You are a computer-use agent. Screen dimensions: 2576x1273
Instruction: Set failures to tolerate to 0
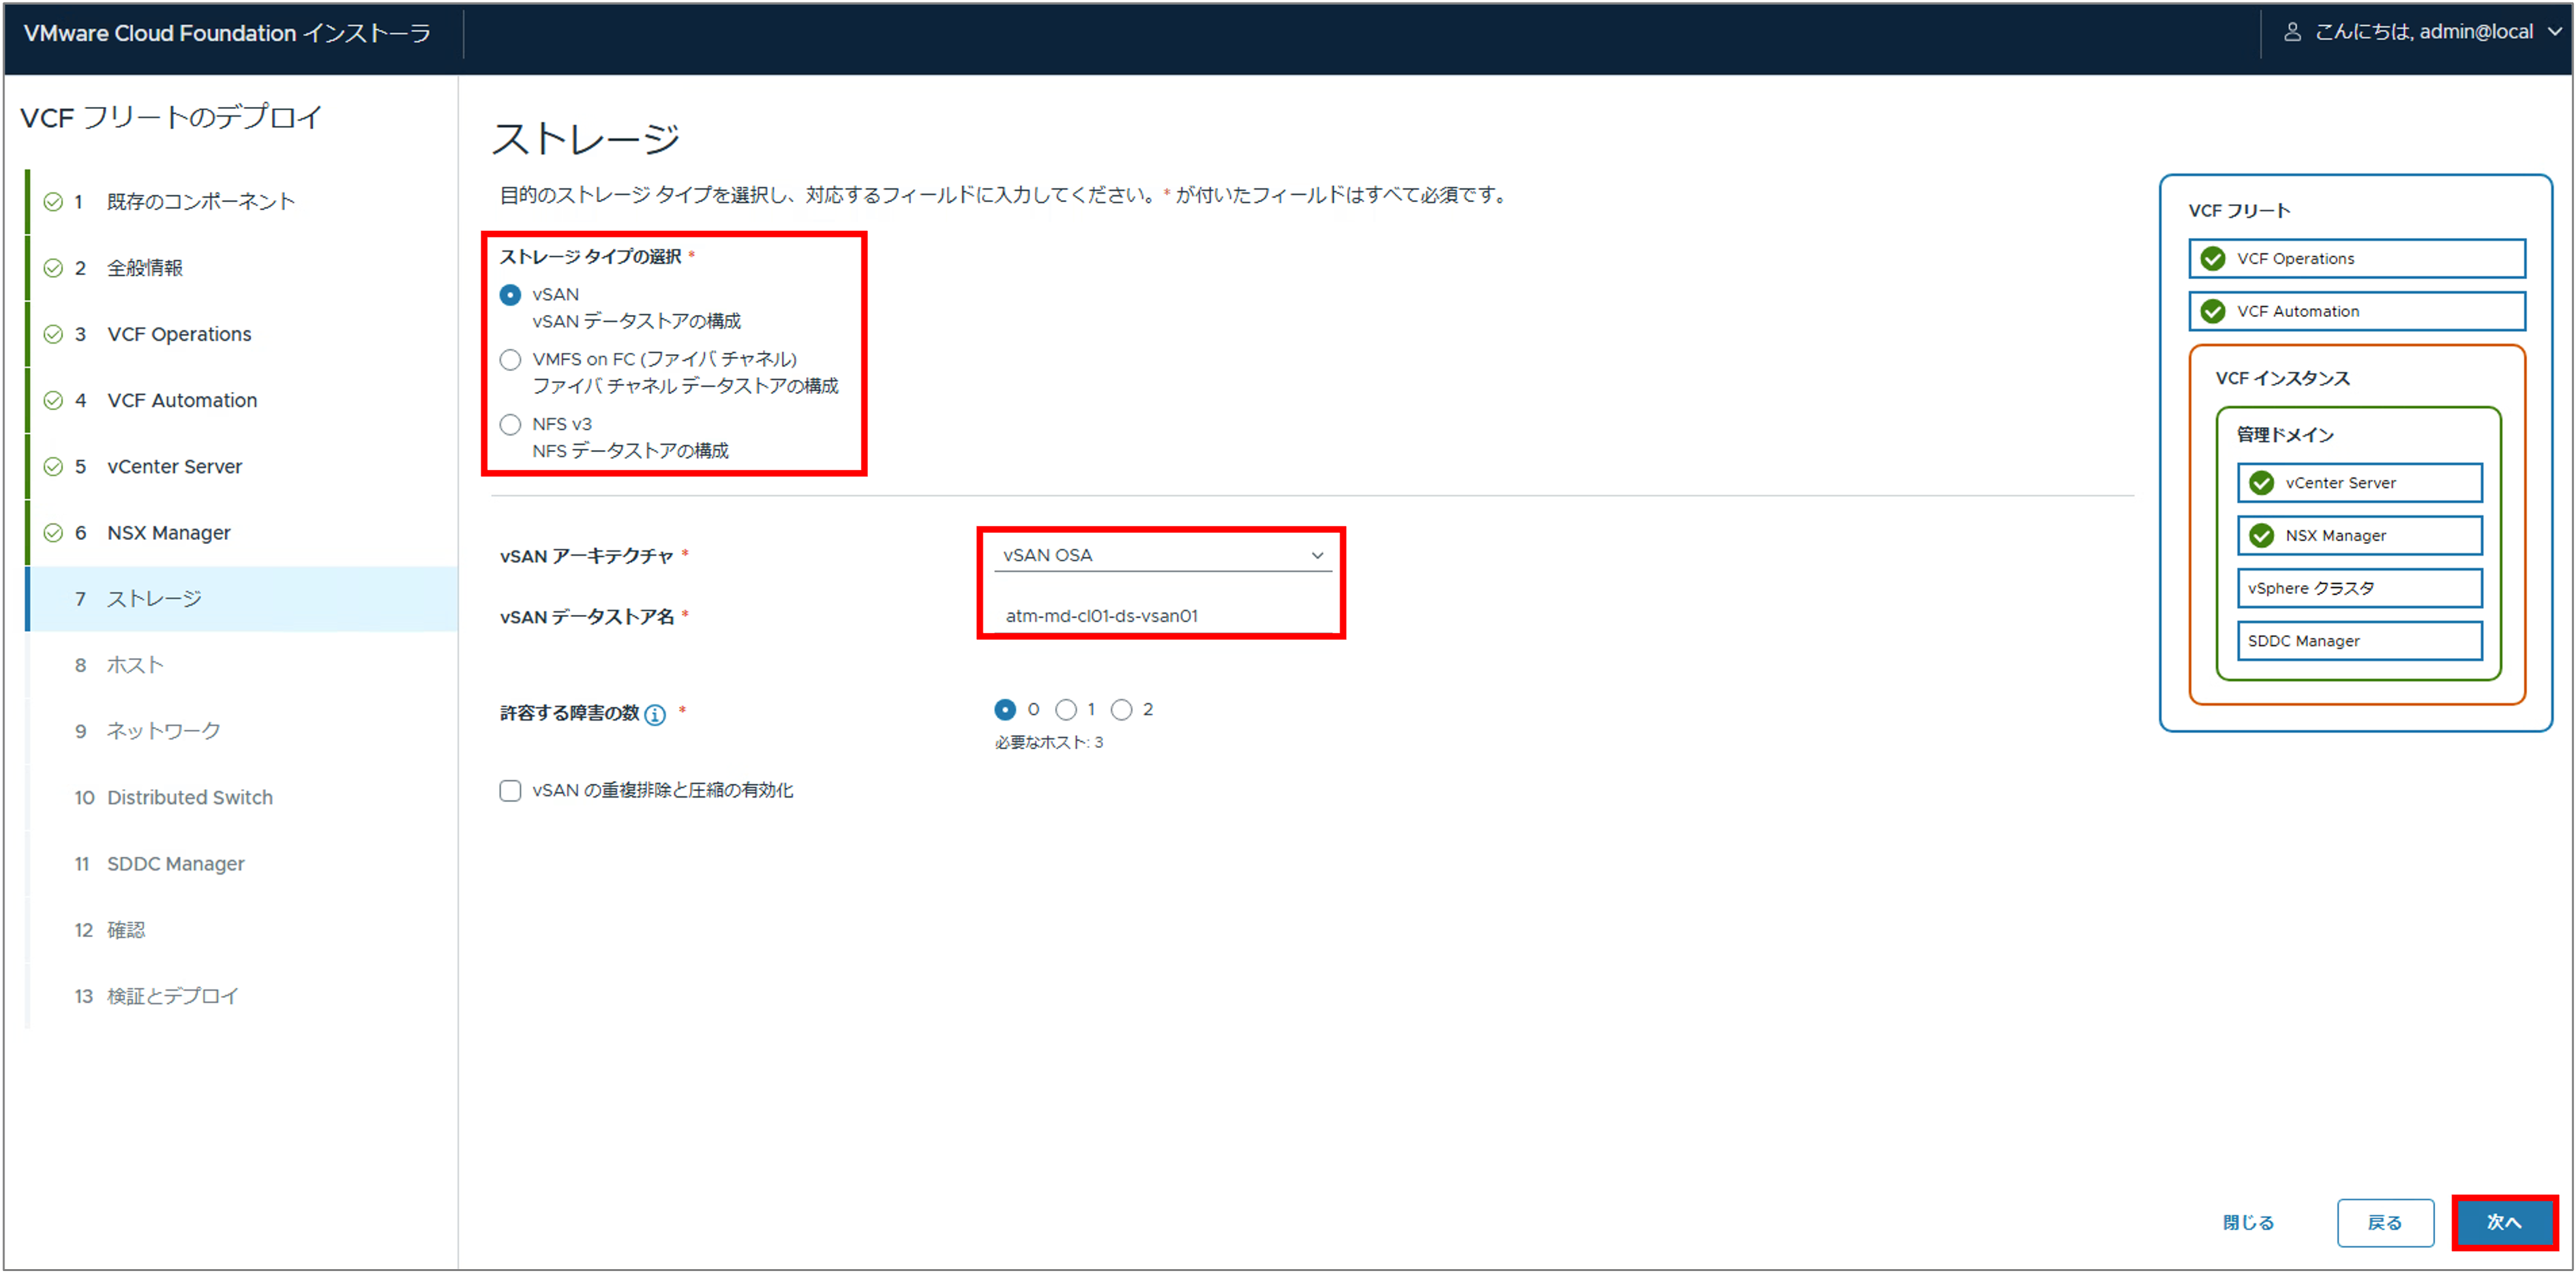[x=1005, y=710]
